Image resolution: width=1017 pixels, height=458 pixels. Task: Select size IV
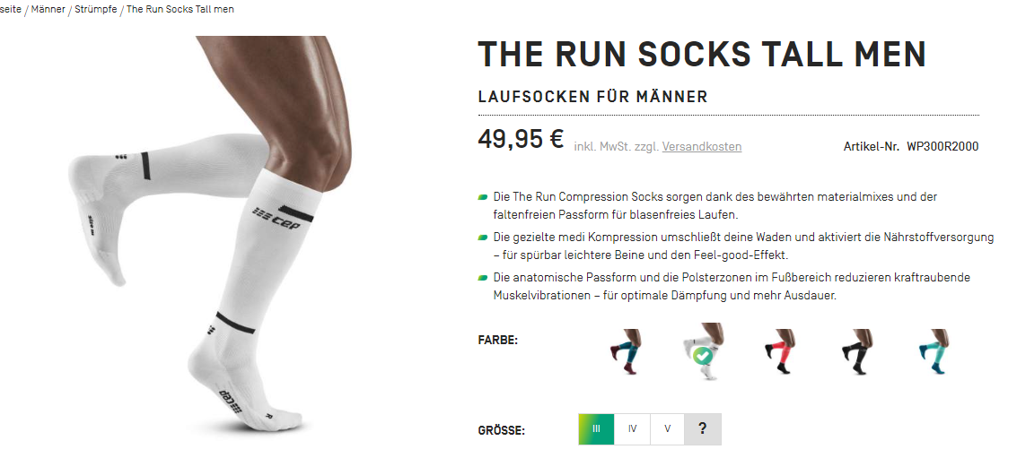[x=633, y=428]
